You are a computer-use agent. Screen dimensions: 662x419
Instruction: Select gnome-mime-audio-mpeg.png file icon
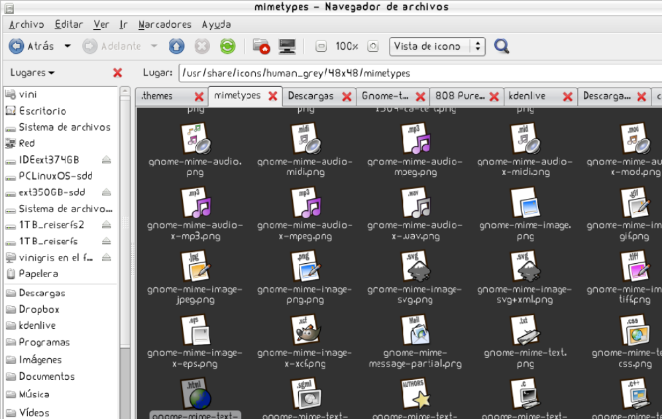point(415,139)
